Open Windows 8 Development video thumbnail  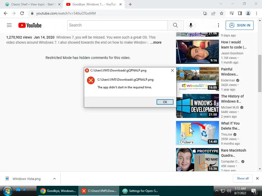[197, 106]
